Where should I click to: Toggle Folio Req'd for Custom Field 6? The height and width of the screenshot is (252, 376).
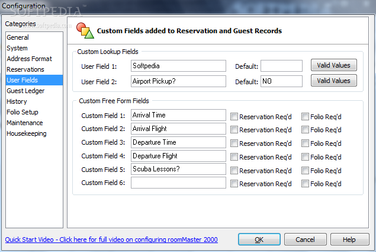(x=305, y=184)
